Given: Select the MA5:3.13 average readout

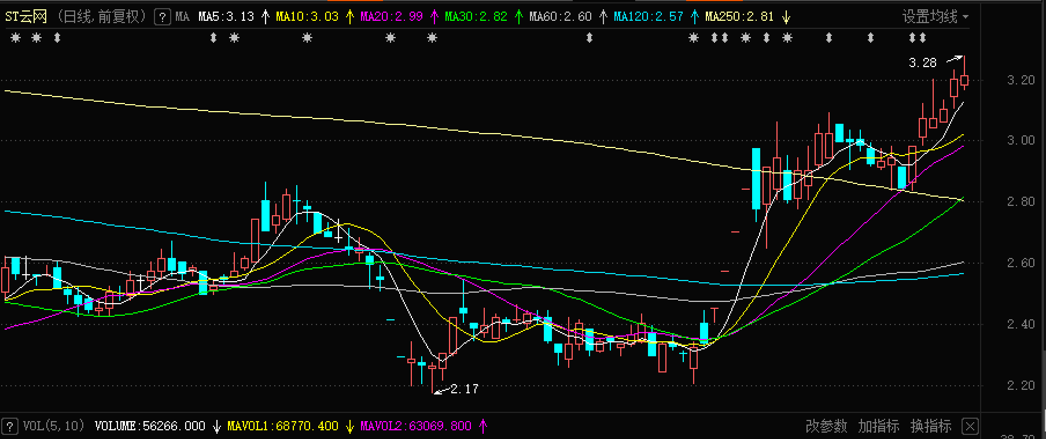Looking at the screenshot, I should 226,17.
